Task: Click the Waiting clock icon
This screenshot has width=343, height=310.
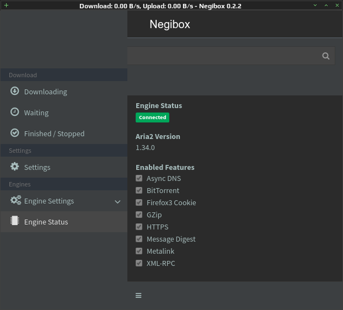Action: (15, 112)
